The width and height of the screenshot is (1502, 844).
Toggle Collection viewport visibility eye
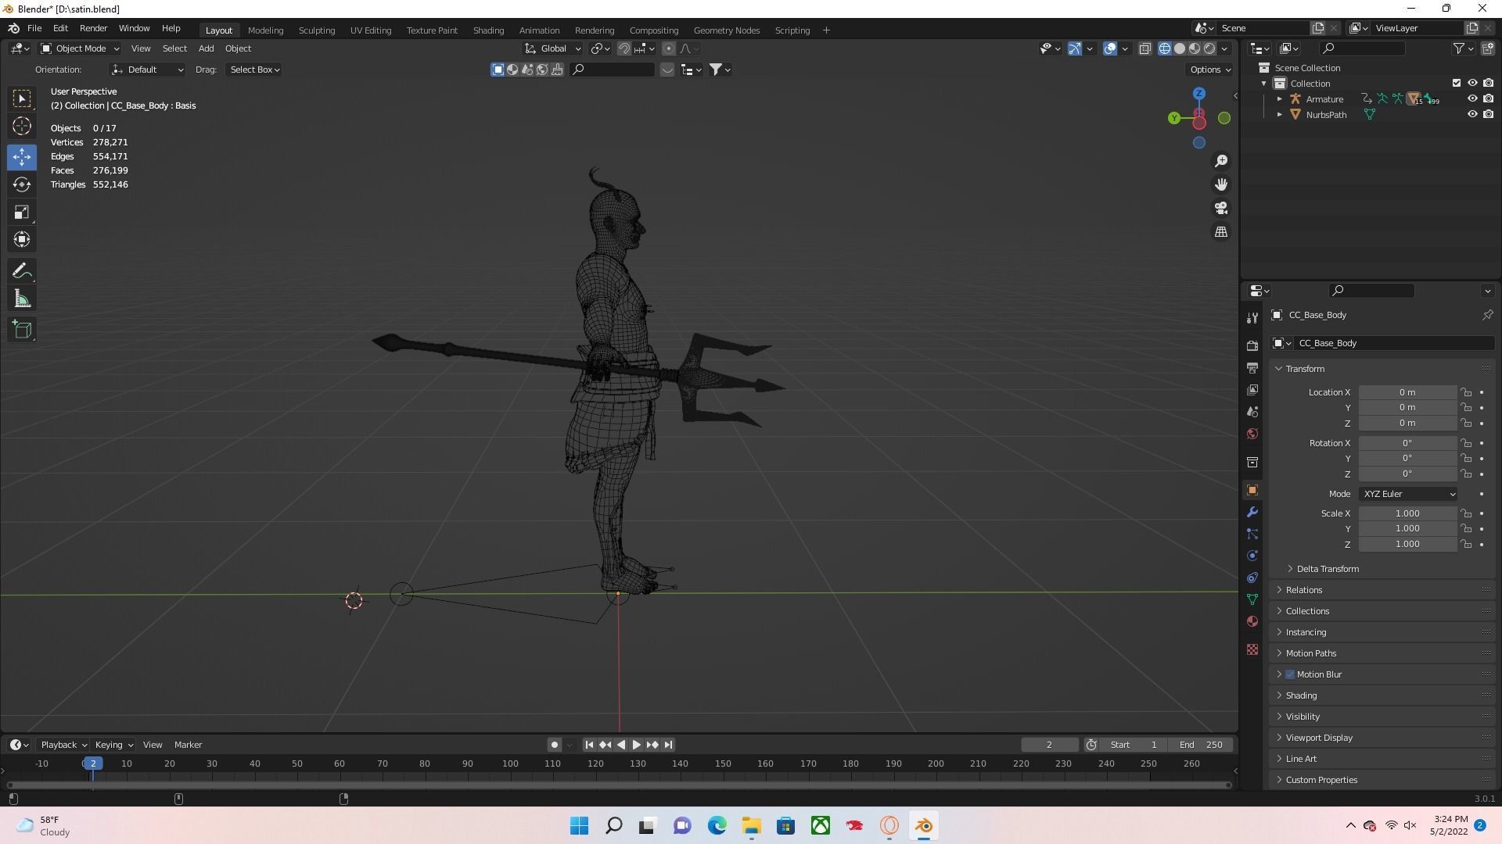pyautogui.click(x=1471, y=83)
